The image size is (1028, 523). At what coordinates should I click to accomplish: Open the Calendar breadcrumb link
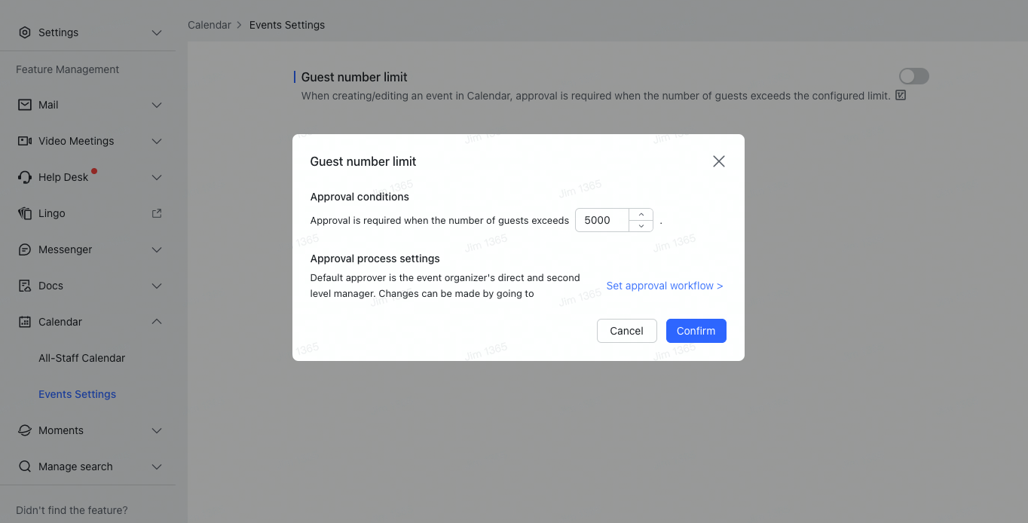click(210, 24)
